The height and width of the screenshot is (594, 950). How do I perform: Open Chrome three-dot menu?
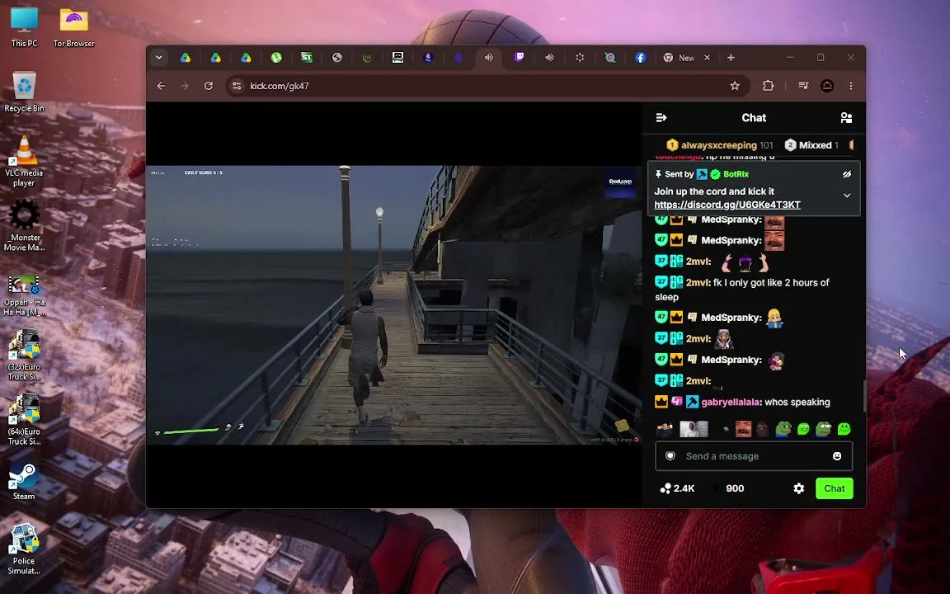[x=851, y=86]
